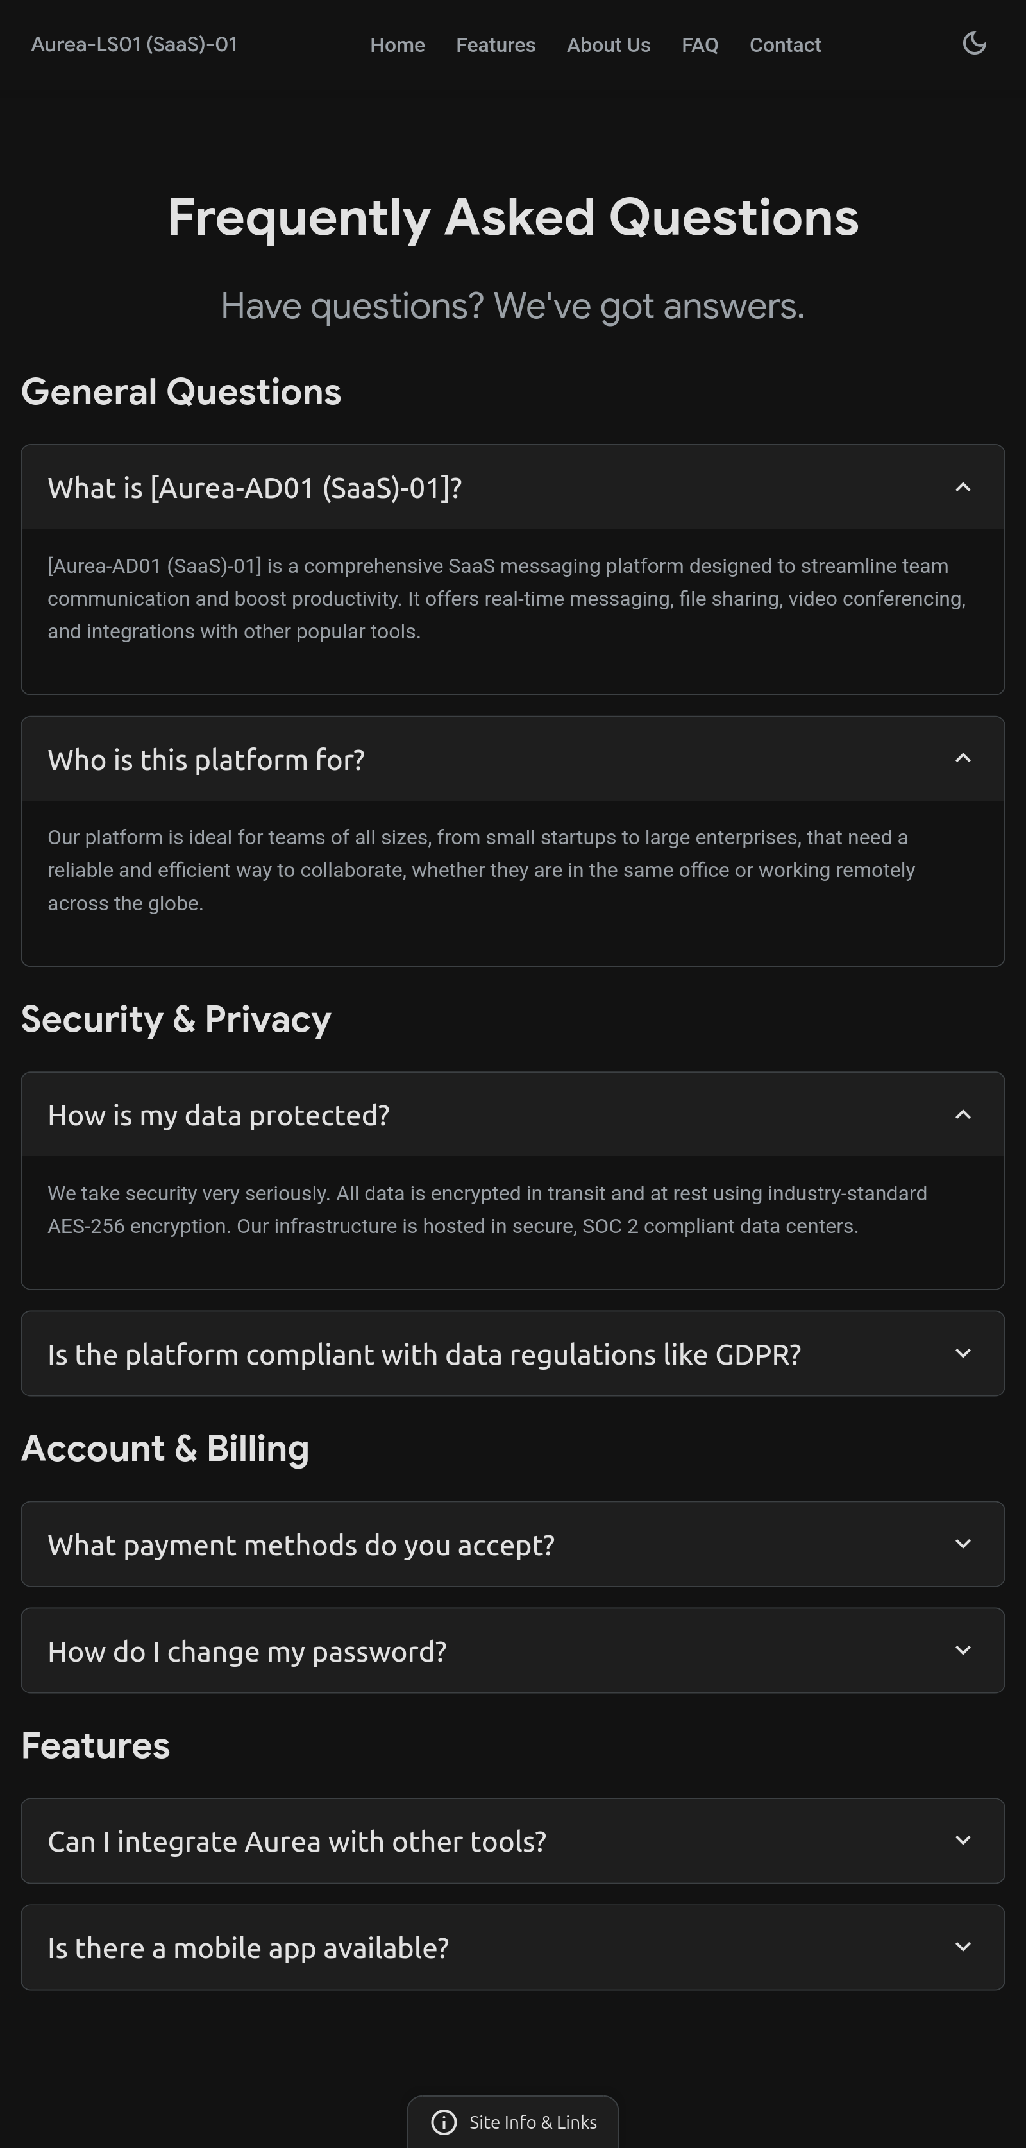Go to the Home nav item
The height and width of the screenshot is (2148, 1026).
(398, 45)
